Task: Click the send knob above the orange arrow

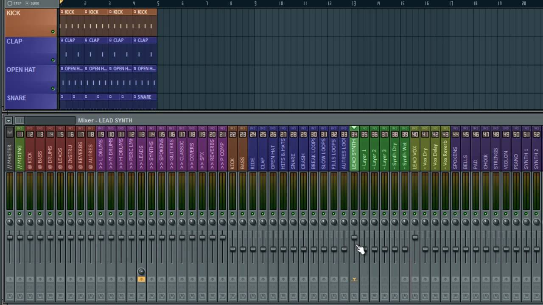Action: pos(141,272)
